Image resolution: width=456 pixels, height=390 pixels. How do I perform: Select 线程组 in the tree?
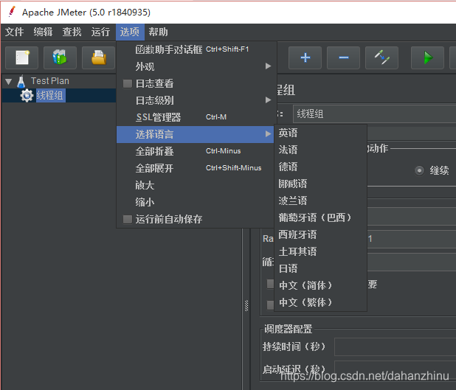click(x=49, y=95)
